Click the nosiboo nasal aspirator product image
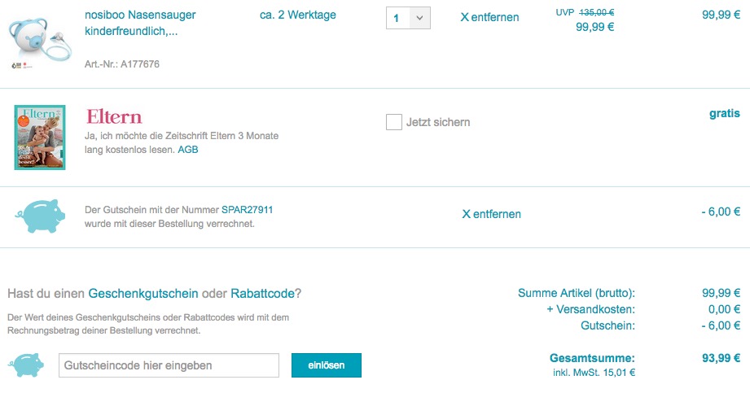 coord(39,36)
